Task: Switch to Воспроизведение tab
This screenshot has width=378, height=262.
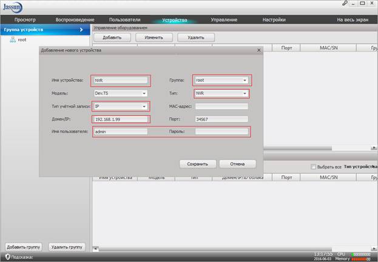Action: [x=75, y=20]
